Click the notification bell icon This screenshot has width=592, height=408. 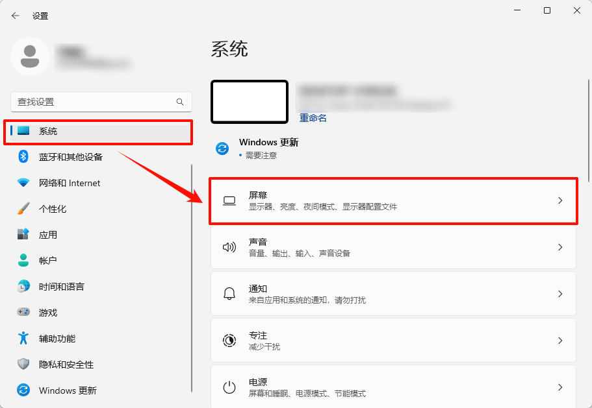pyautogui.click(x=229, y=294)
